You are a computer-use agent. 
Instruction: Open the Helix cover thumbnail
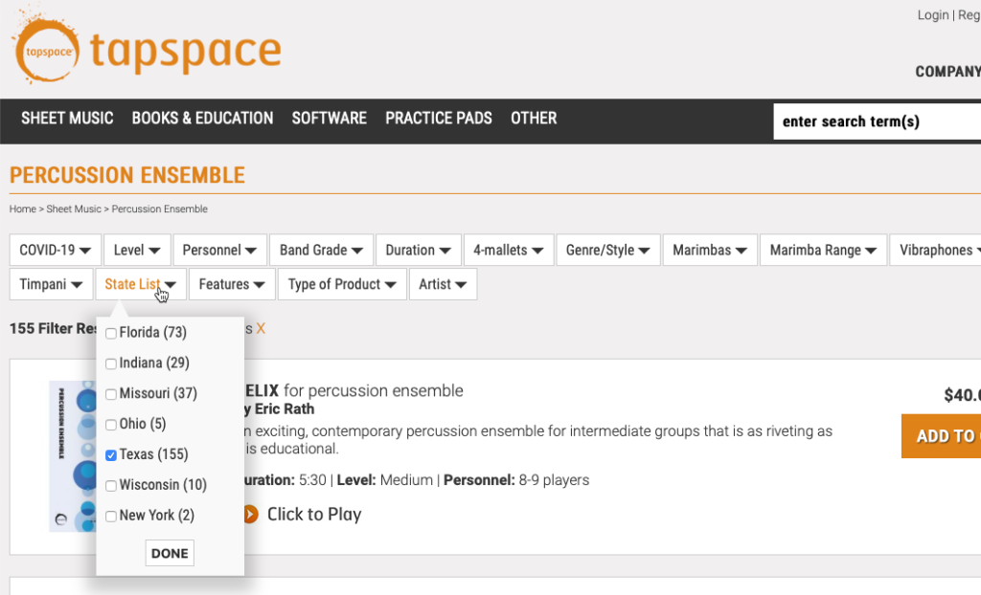click(x=73, y=456)
